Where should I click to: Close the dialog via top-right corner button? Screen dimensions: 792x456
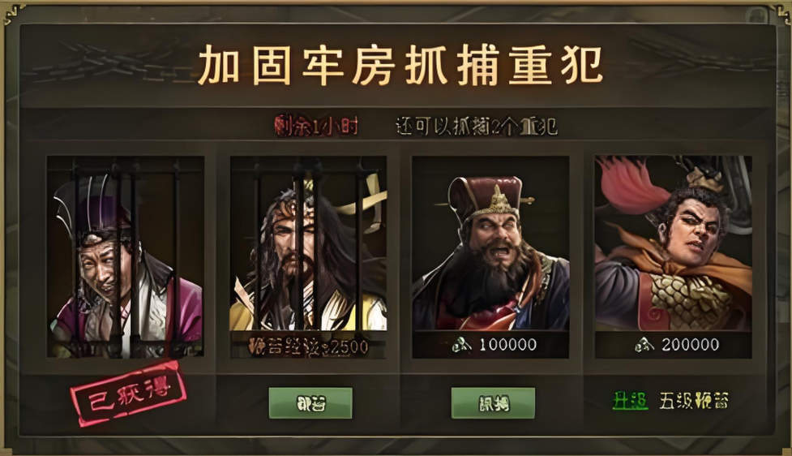[x=757, y=15]
